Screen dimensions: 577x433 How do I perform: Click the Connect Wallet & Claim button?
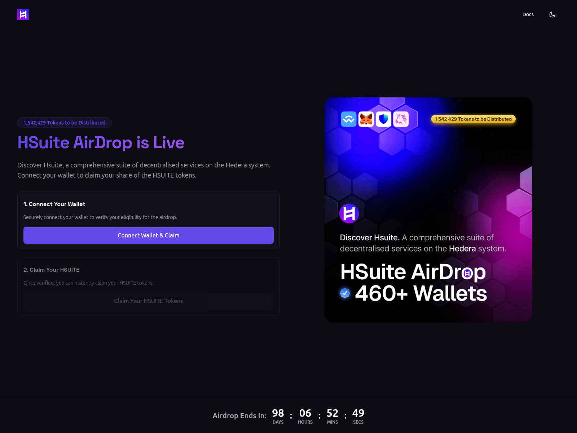click(x=149, y=235)
